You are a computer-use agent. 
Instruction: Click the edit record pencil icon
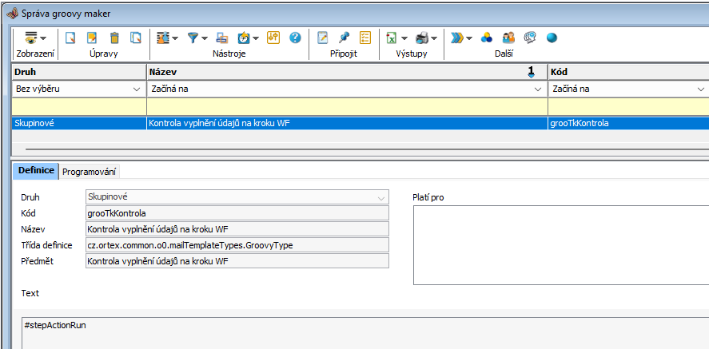pos(92,38)
